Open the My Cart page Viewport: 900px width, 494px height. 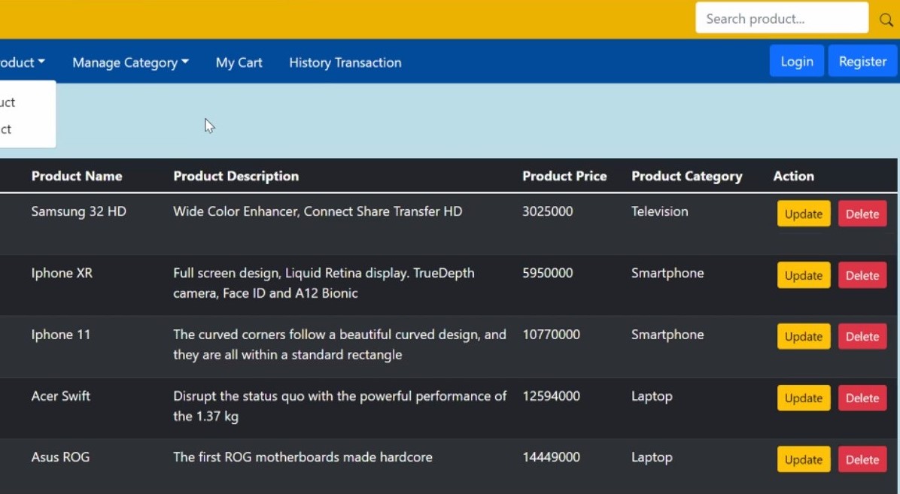pyautogui.click(x=239, y=62)
